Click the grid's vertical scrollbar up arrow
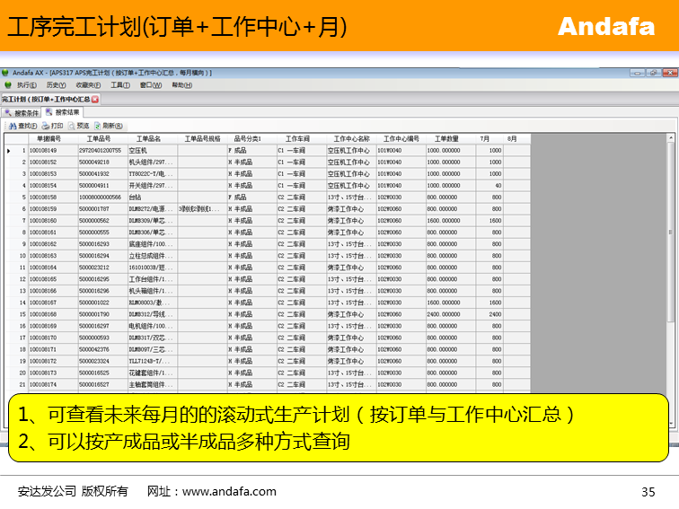 (x=671, y=139)
